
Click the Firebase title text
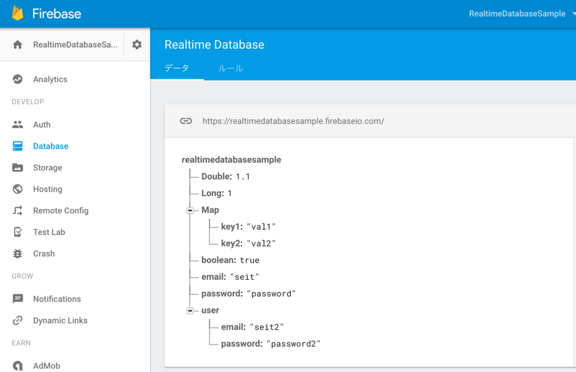tap(57, 14)
